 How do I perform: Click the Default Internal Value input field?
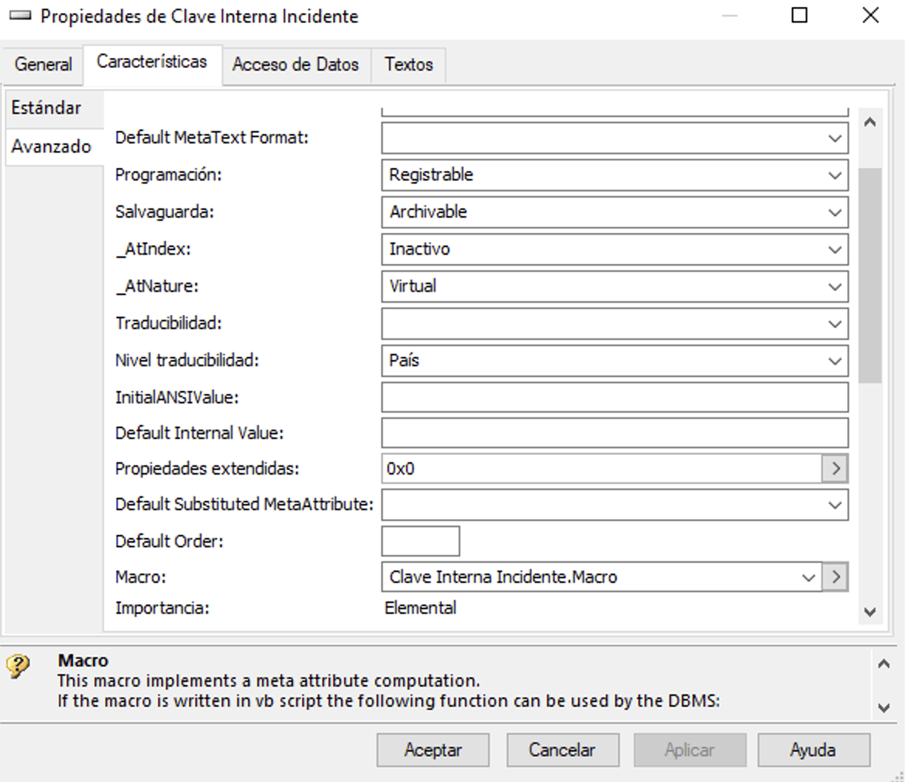coord(614,433)
